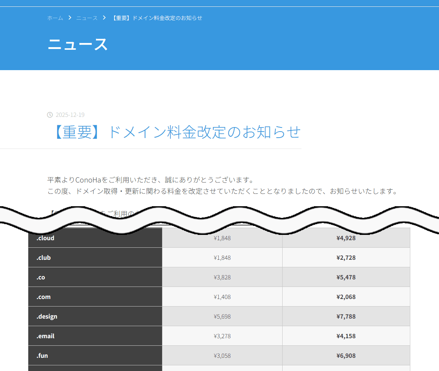
Task: Click the publication date 2025-12-19
Action: pos(70,115)
